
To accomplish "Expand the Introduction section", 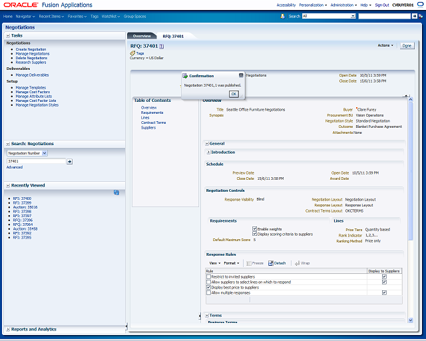I will [208, 153].
